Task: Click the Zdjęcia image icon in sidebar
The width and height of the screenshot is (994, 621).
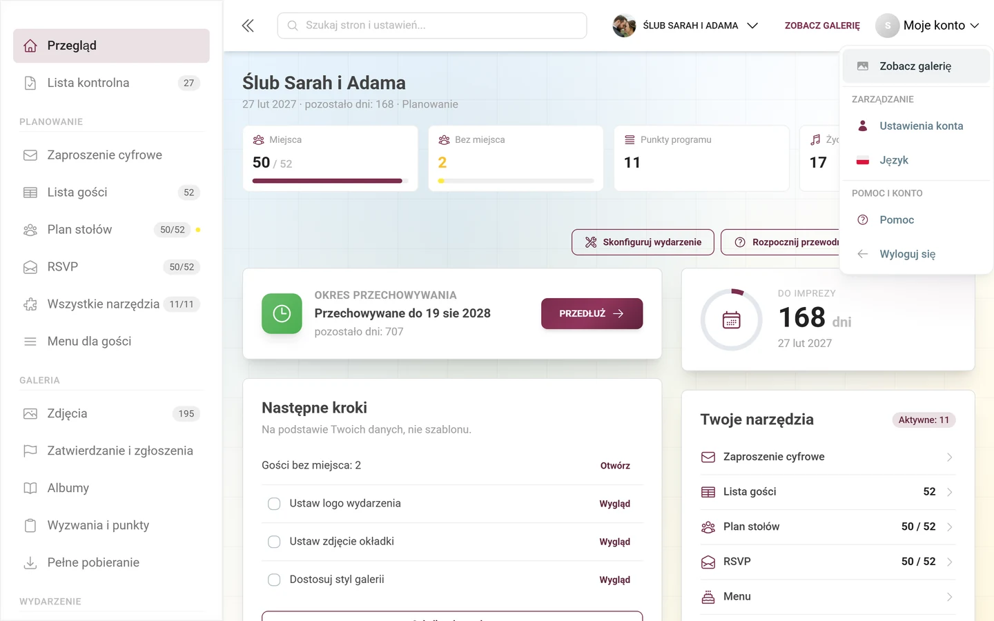Action: coord(30,414)
